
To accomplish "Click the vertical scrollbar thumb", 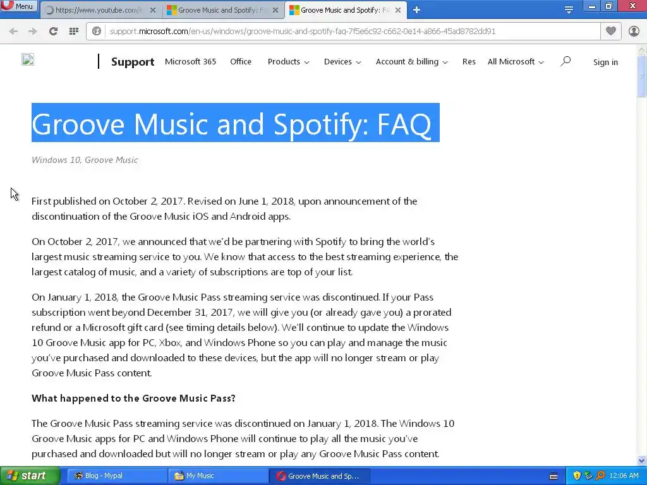I will coord(642,76).
